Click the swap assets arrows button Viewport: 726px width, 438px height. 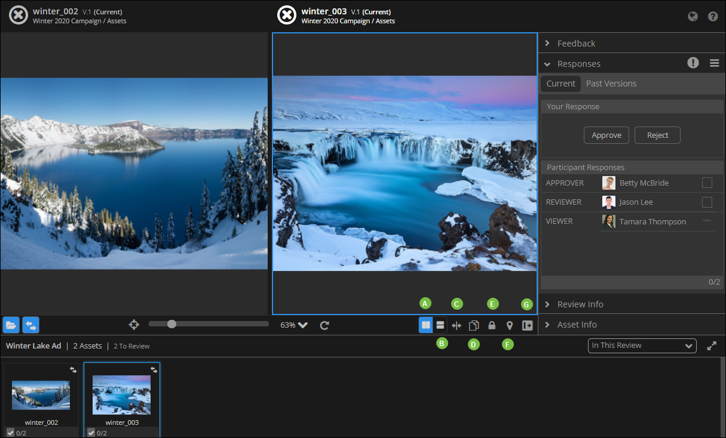tap(30, 325)
